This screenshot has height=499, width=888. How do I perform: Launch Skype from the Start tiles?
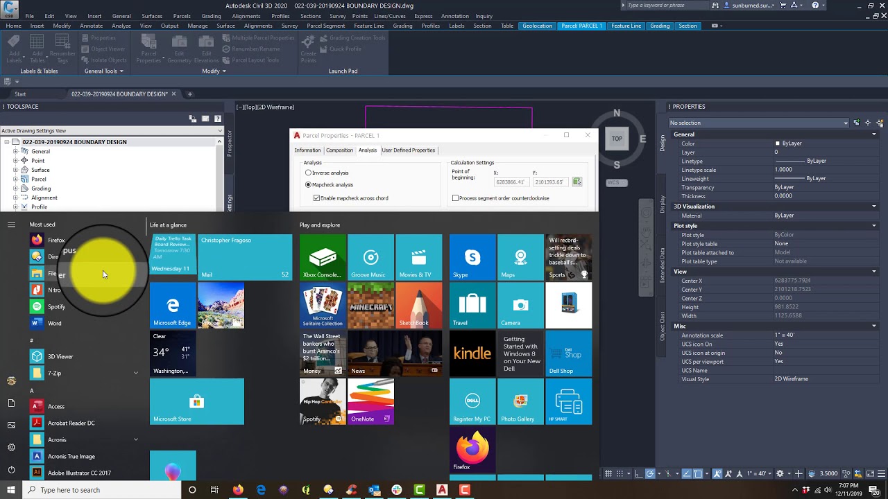coord(472,257)
